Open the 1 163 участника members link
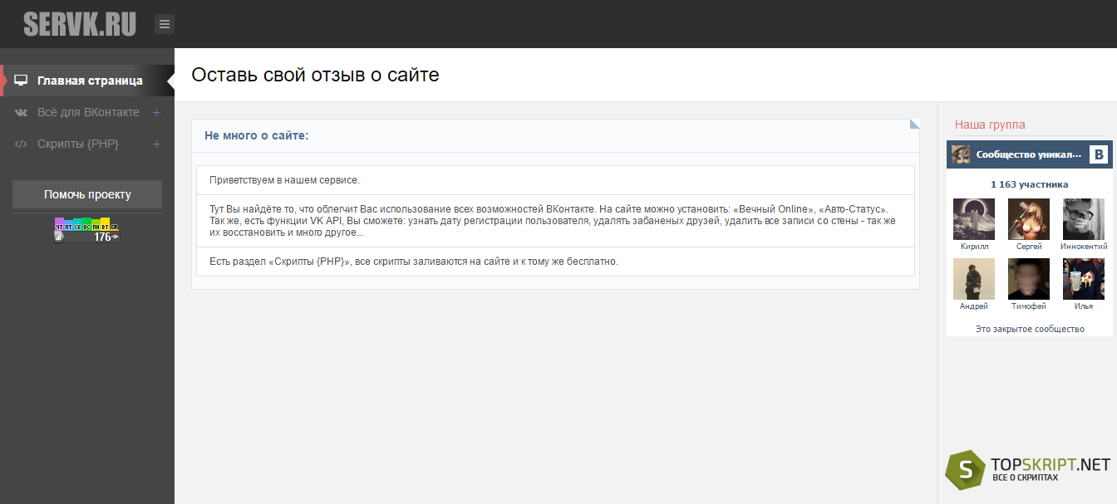The width and height of the screenshot is (1117, 504). click(1030, 184)
